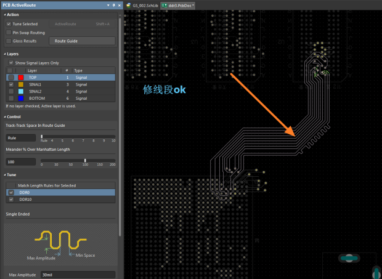This screenshot has height=279, width=382.
Task: Open the PCB ActiveRoute panel options dropdown arrow
Action: point(108,5)
